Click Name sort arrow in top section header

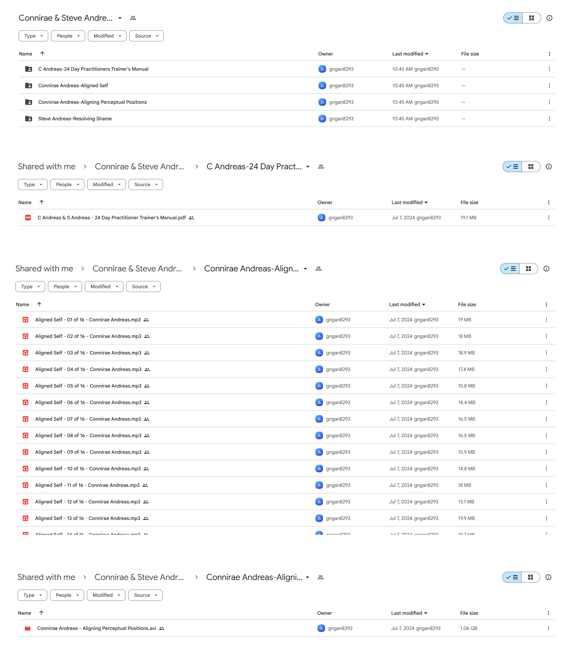click(x=42, y=53)
